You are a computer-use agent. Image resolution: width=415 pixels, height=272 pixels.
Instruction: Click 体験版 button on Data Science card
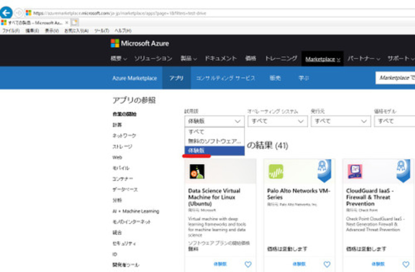click(220, 264)
